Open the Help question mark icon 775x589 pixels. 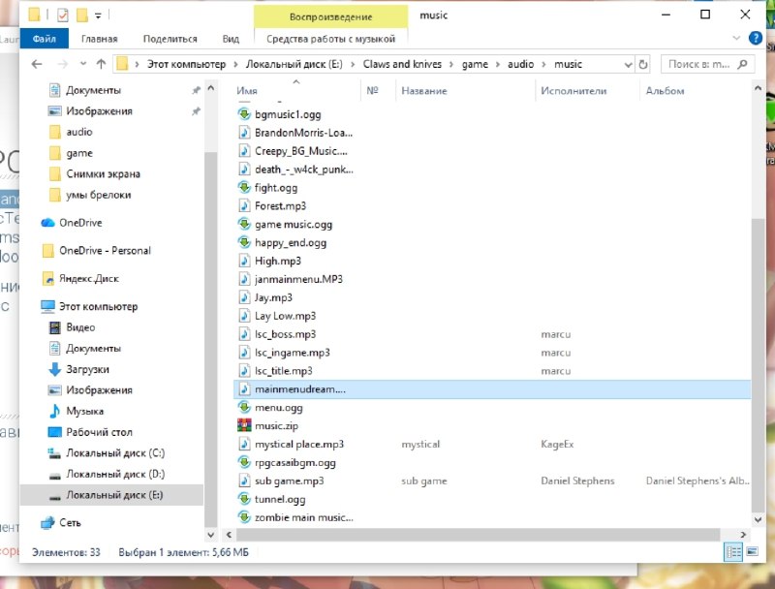756,38
